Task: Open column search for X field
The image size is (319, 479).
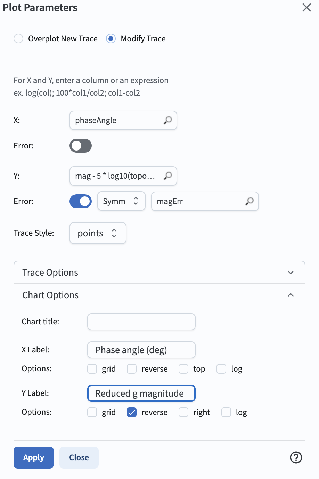Action: click(168, 120)
